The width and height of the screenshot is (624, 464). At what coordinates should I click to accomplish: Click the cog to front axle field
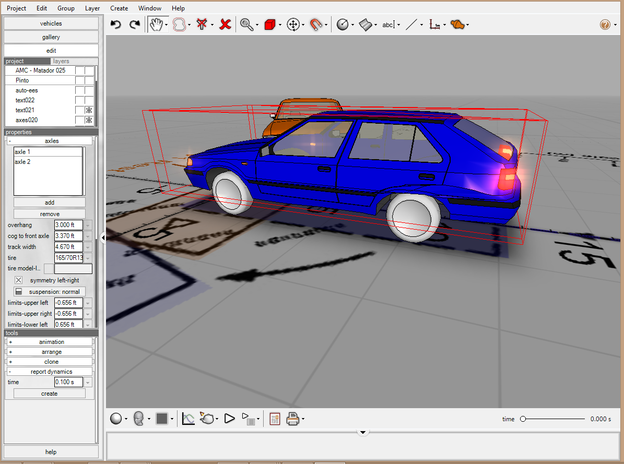click(68, 236)
